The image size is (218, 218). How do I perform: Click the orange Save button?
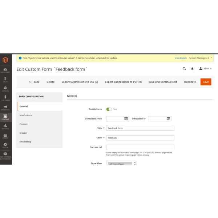[206, 82]
